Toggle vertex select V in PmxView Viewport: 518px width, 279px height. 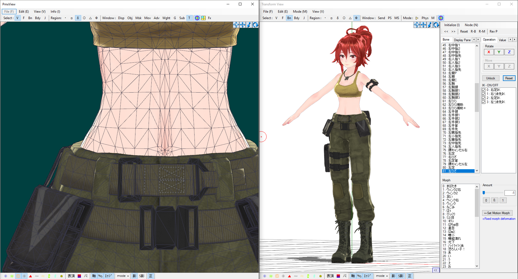[x=17, y=18]
